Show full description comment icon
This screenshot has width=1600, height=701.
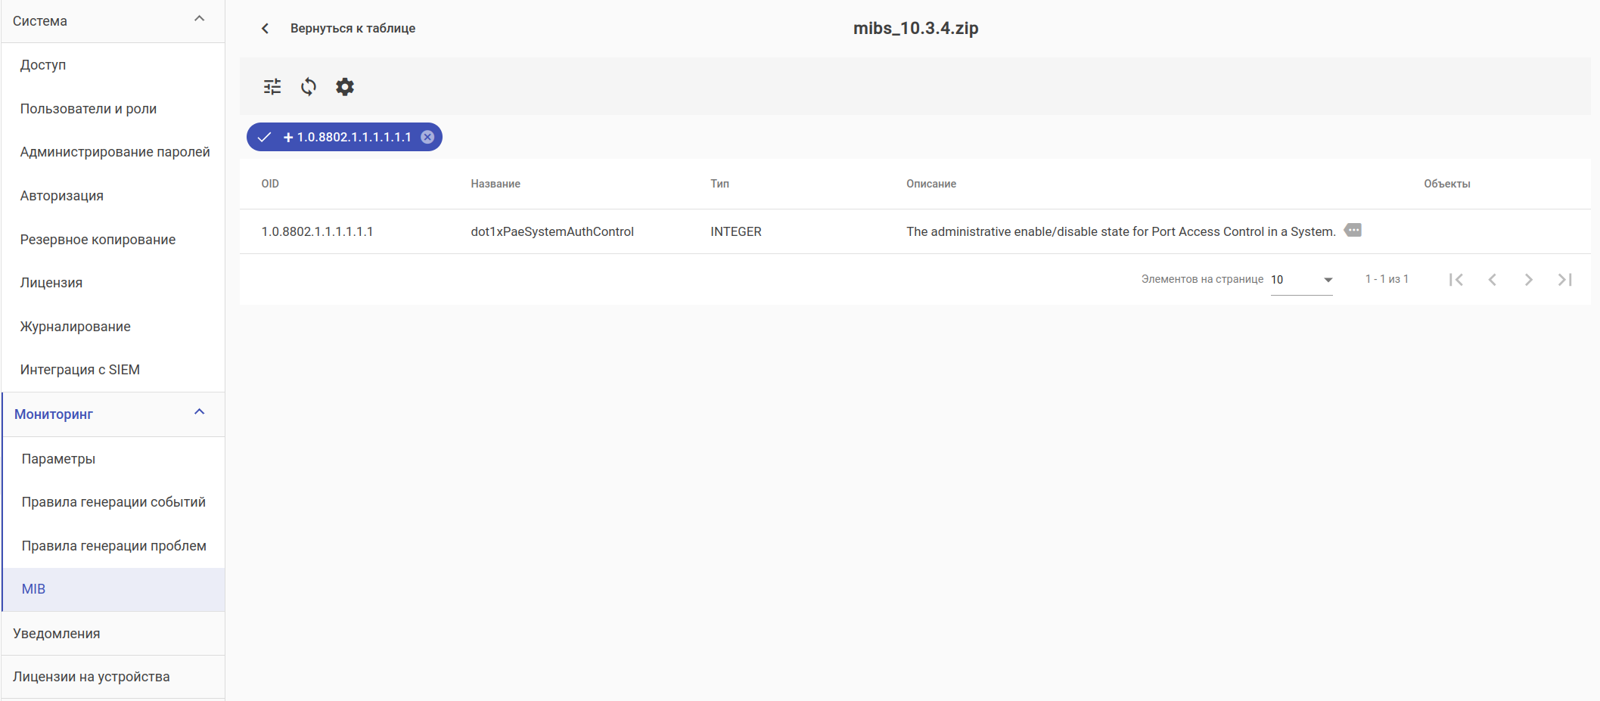click(1353, 230)
